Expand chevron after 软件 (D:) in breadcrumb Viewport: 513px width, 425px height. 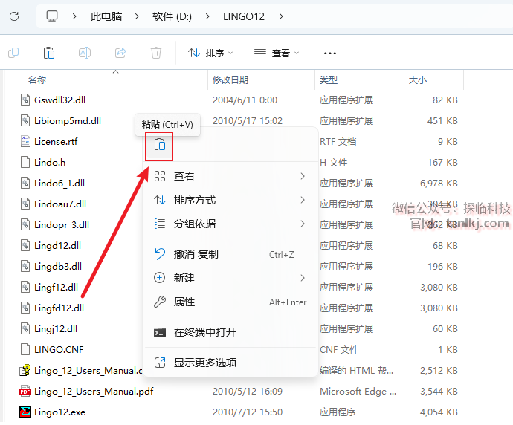point(207,16)
